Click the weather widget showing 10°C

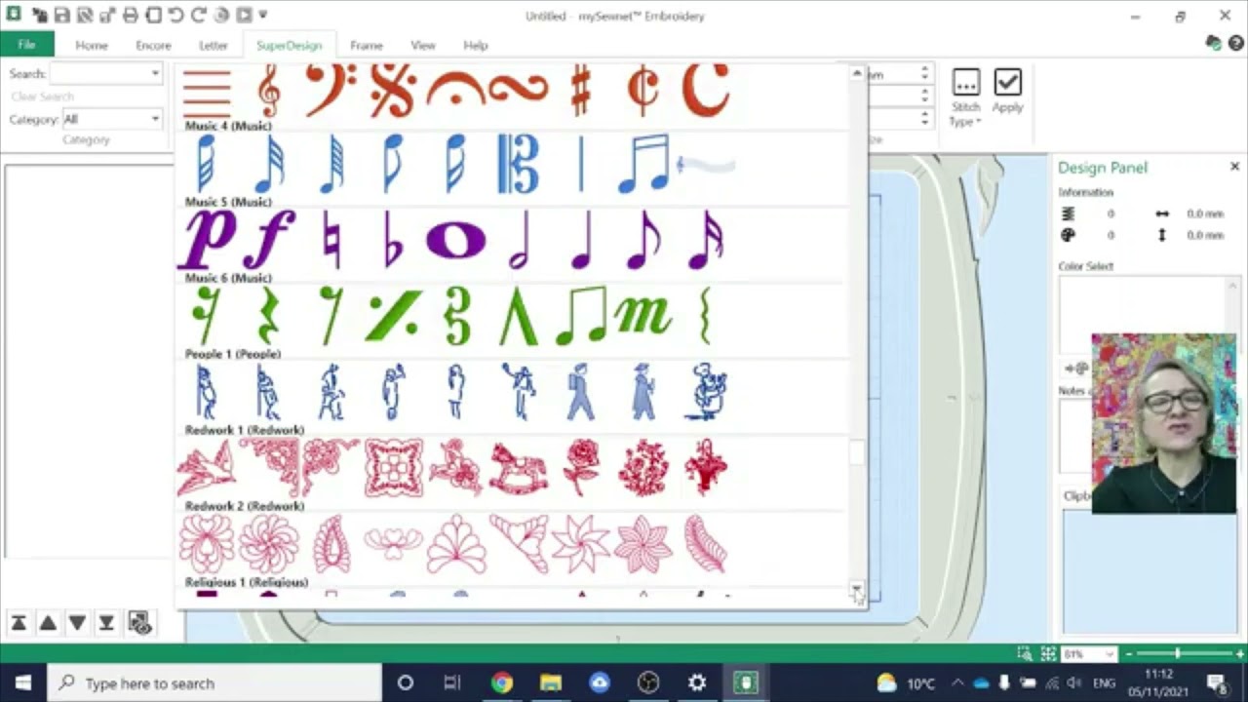pos(907,682)
